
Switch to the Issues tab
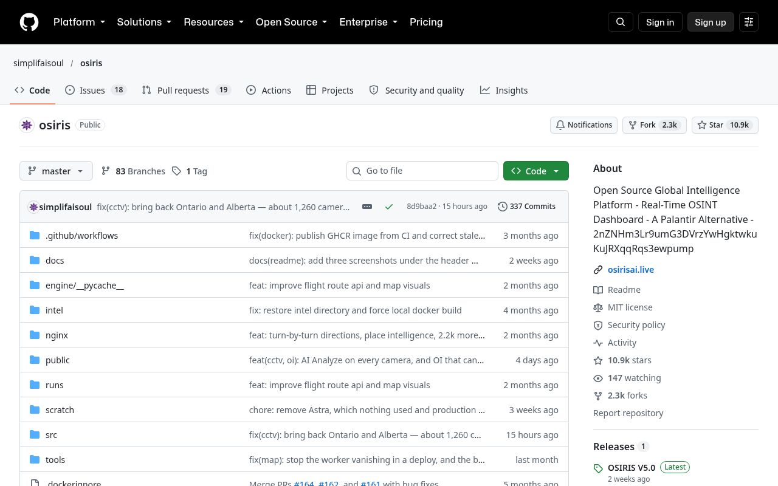click(95, 90)
